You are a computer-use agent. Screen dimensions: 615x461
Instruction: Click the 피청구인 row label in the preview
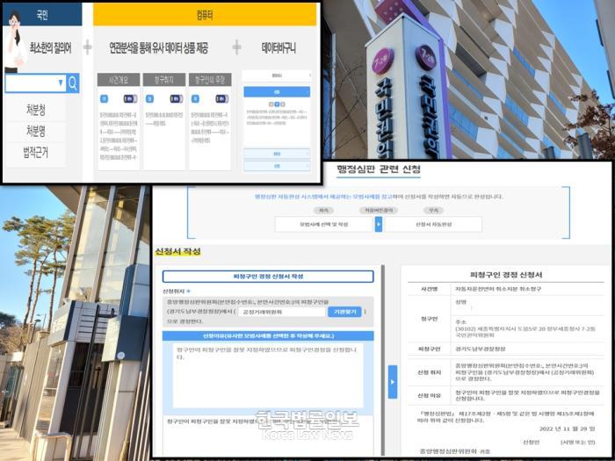click(x=430, y=349)
